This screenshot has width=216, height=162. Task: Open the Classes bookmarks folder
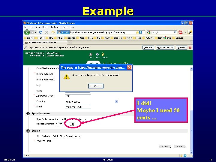pyautogui.click(x=40, y=38)
